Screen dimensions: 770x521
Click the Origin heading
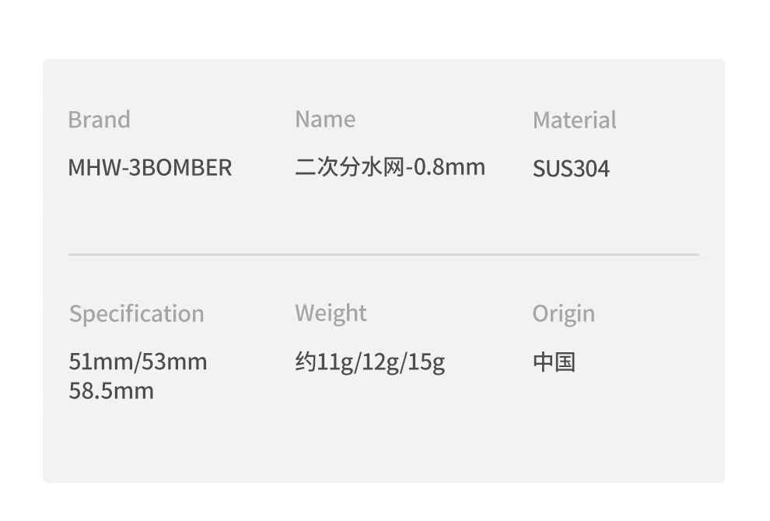tap(563, 313)
